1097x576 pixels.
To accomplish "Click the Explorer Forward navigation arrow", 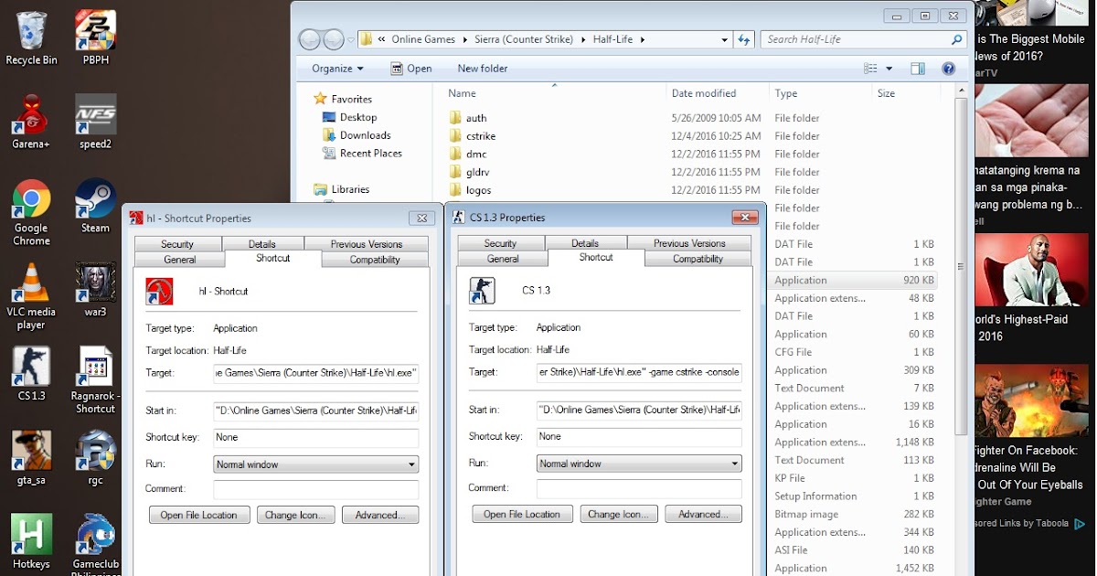I will point(334,39).
